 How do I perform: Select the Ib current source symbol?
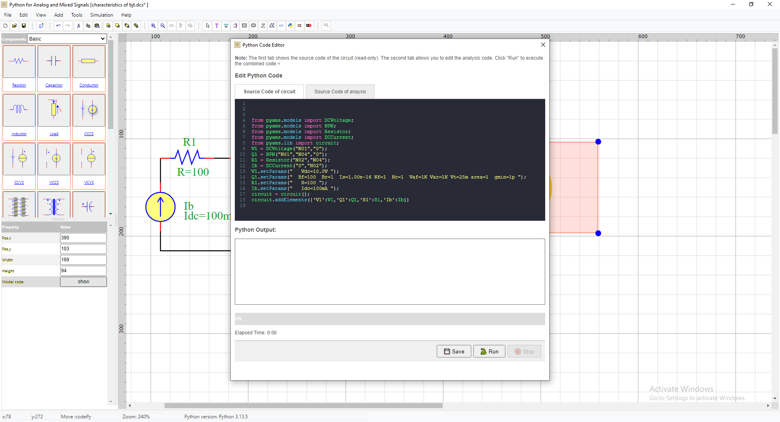pyautogui.click(x=160, y=207)
